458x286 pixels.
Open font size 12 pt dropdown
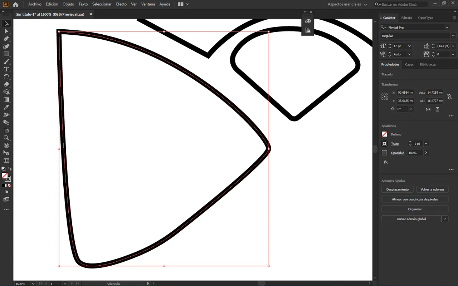tap(409, 46)
